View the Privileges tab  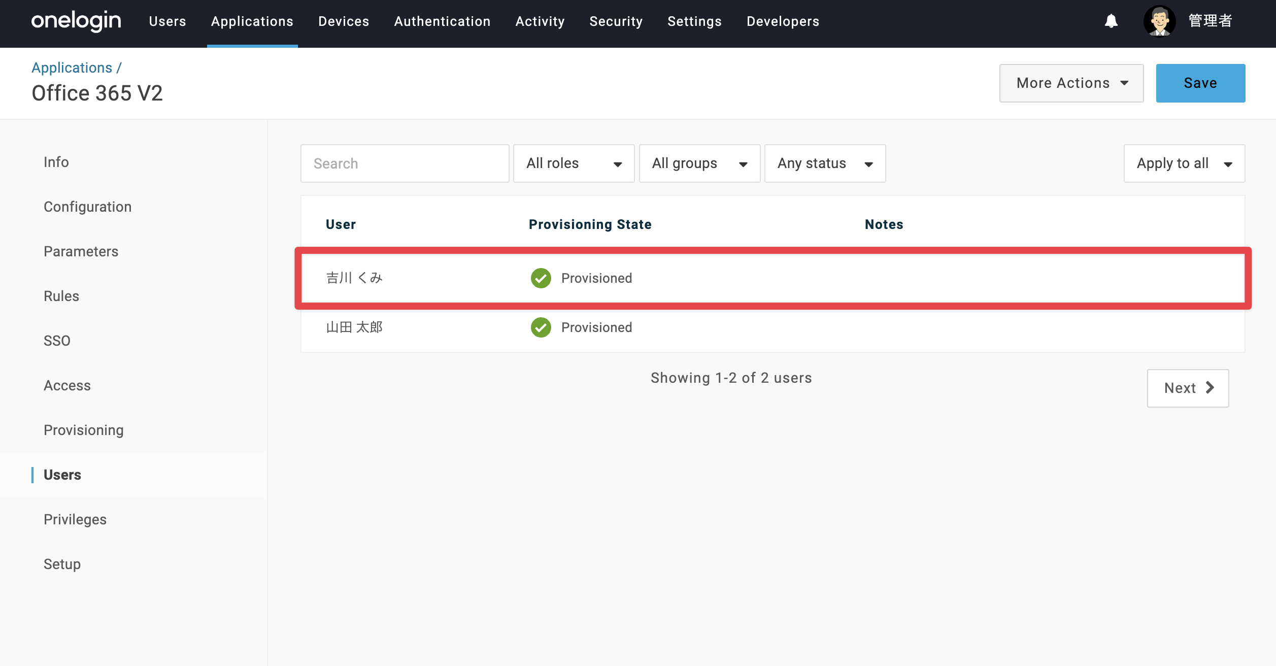(75, 519)
